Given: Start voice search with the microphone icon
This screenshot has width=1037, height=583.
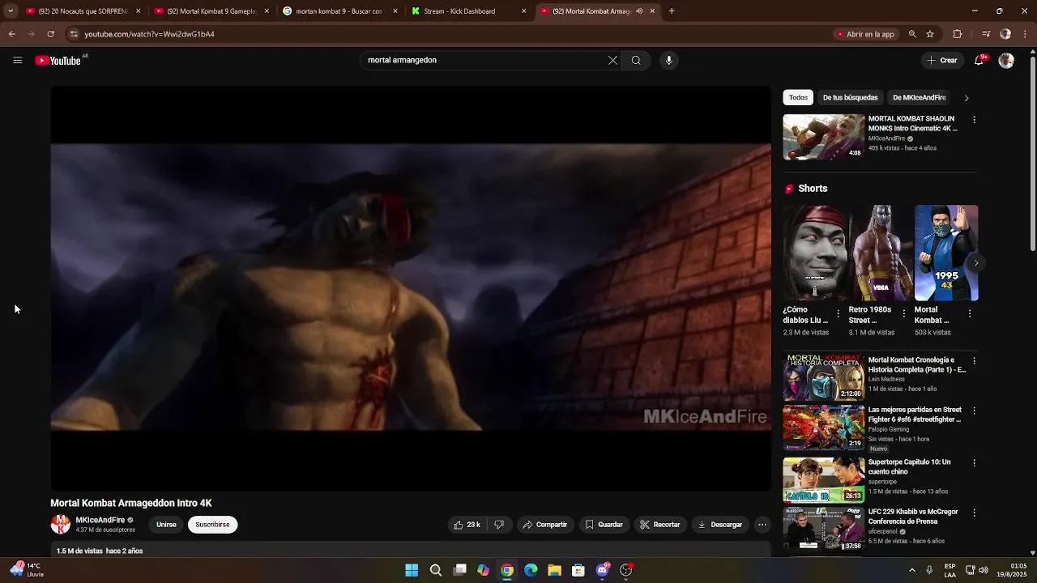Looking at the screenshot, I should [668, 60].
